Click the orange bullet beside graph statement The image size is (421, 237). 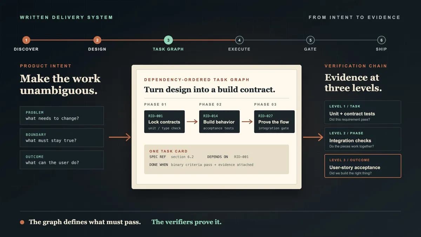point(22,222)
